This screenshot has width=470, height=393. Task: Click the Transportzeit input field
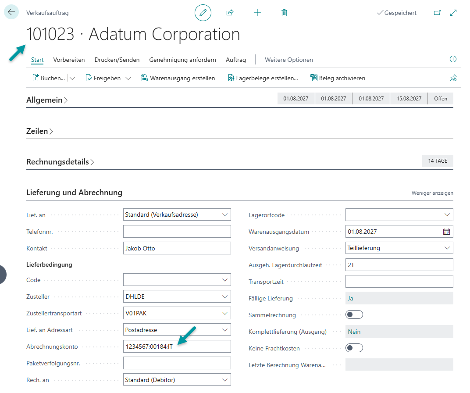point(399,282)
